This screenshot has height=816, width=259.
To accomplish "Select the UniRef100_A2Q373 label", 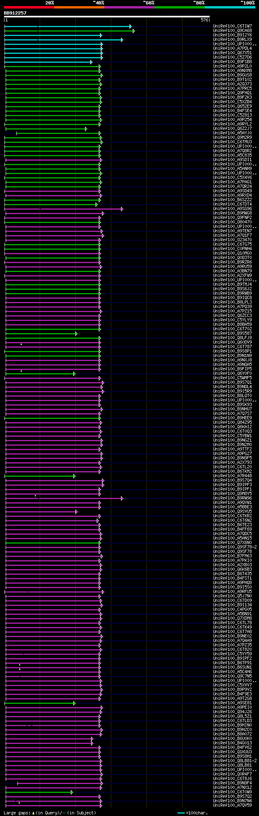I will pyautogui.click(x=232, y=84).
